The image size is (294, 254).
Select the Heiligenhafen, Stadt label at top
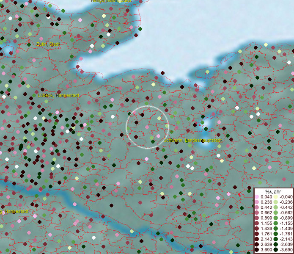(111, 1)
